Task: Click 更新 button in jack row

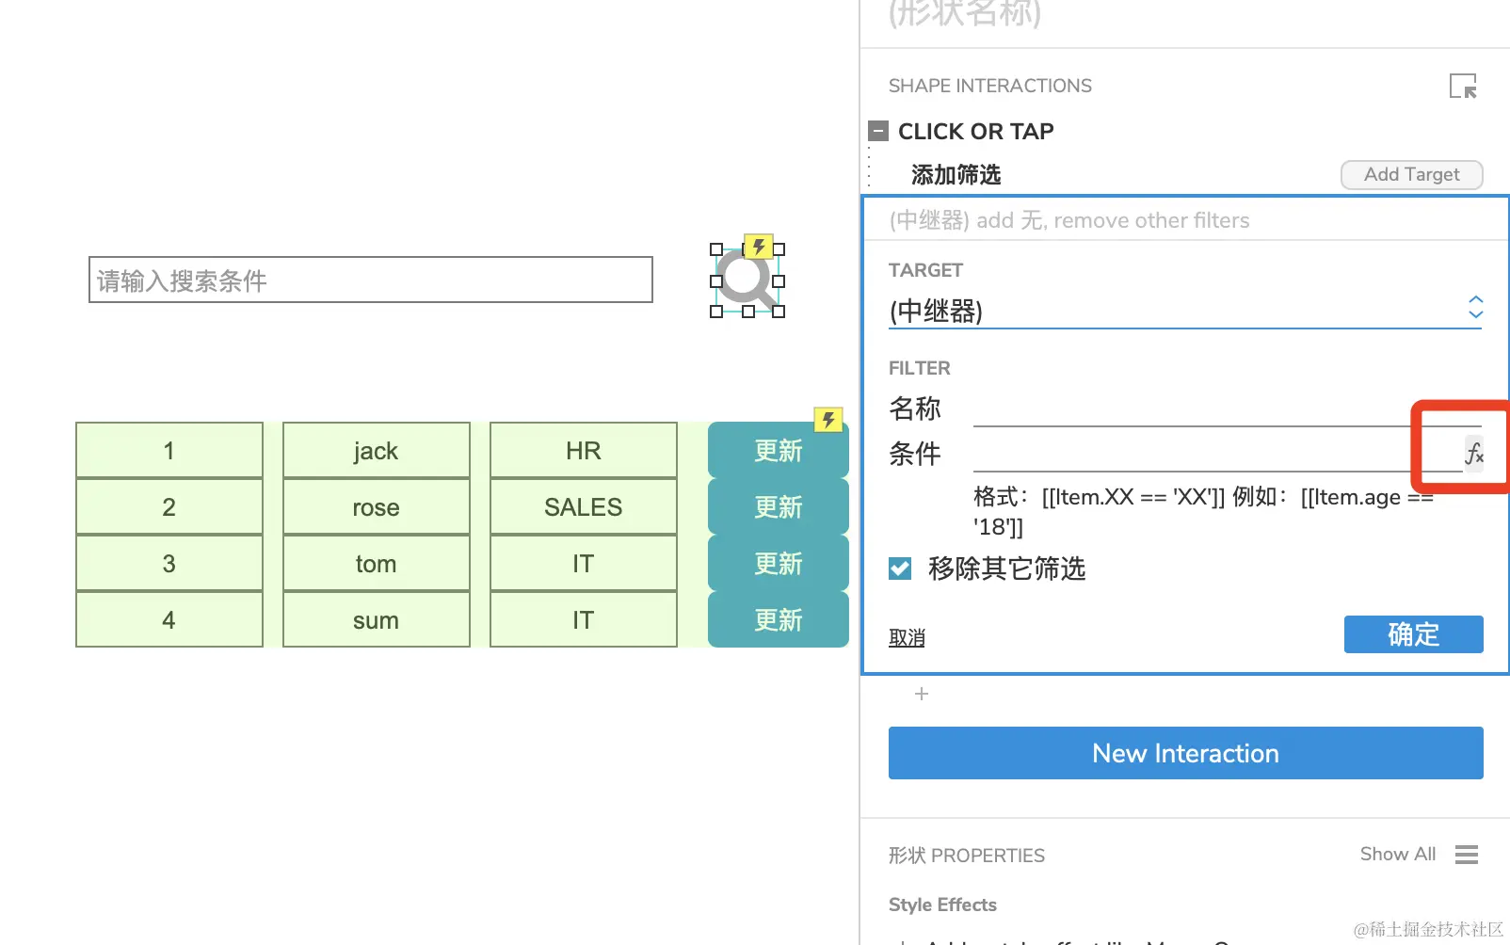Action: [x=778, y=450]
